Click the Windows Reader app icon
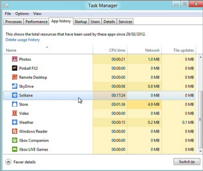 (15, 131)
